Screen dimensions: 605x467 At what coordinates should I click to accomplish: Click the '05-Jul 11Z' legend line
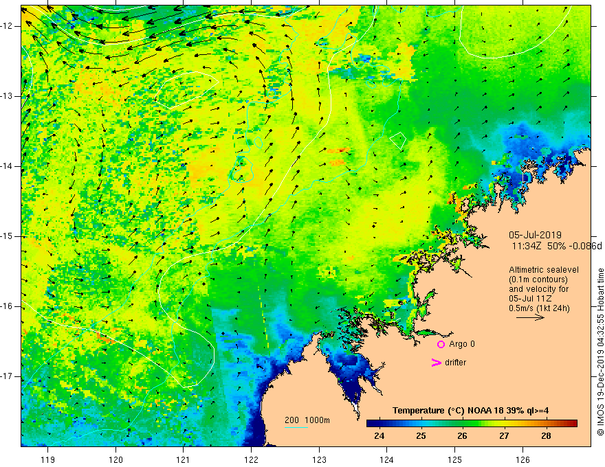(x=530, y=299)
